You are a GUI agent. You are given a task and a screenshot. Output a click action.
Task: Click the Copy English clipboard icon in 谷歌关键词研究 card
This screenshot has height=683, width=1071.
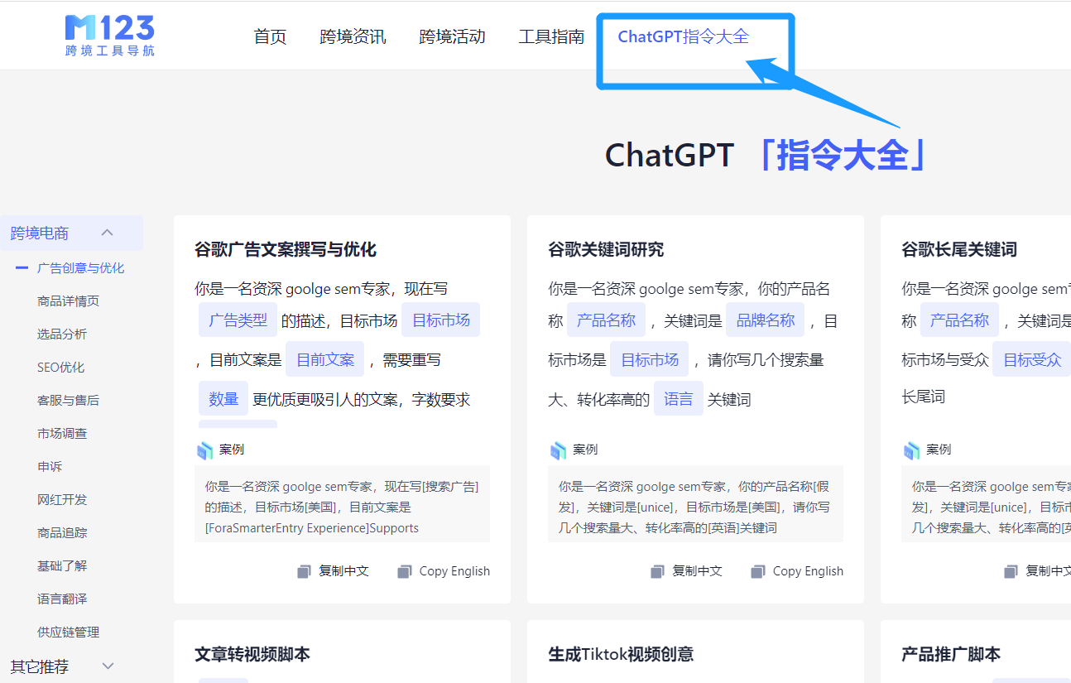tap(757, 570)
